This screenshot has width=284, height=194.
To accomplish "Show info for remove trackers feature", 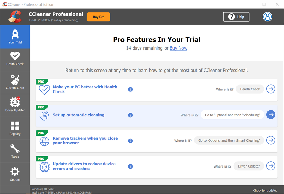I will [x=130, y=141].
